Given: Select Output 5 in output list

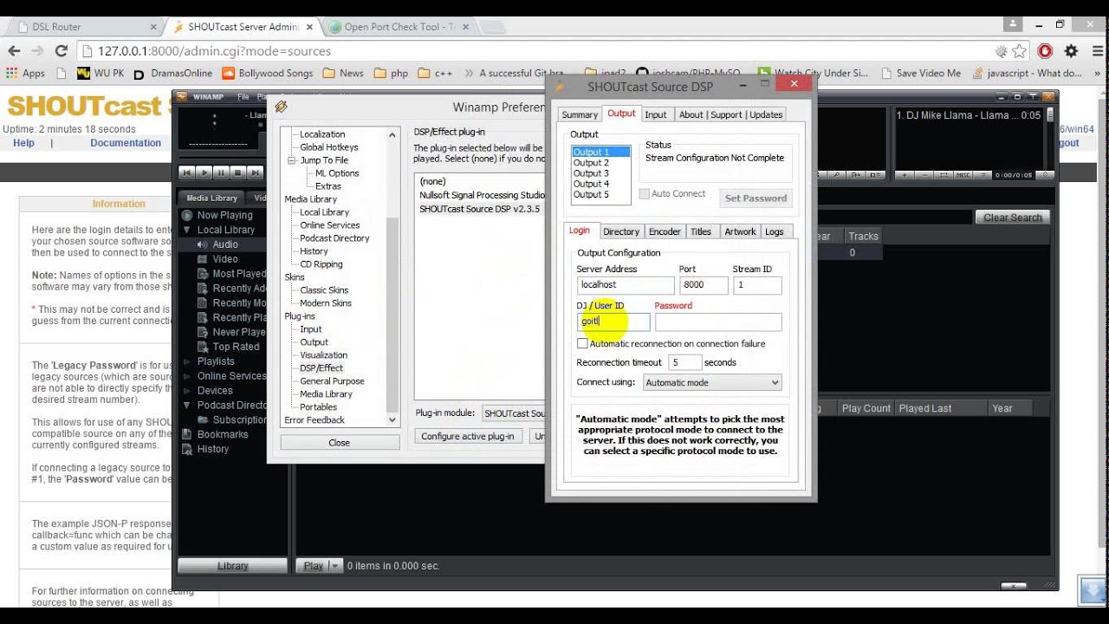Looking at the screenshot, I should tap(591, 194).
